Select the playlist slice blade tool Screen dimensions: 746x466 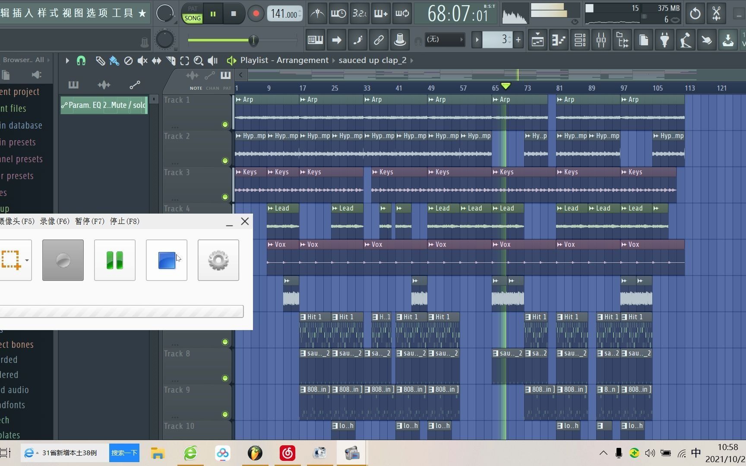point(171,61)
